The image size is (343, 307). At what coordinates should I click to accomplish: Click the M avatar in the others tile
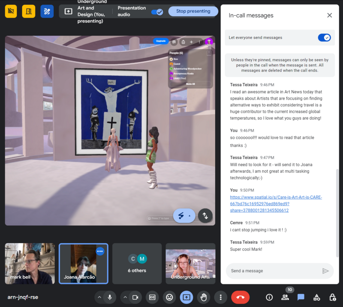click(x=142, y=259)
